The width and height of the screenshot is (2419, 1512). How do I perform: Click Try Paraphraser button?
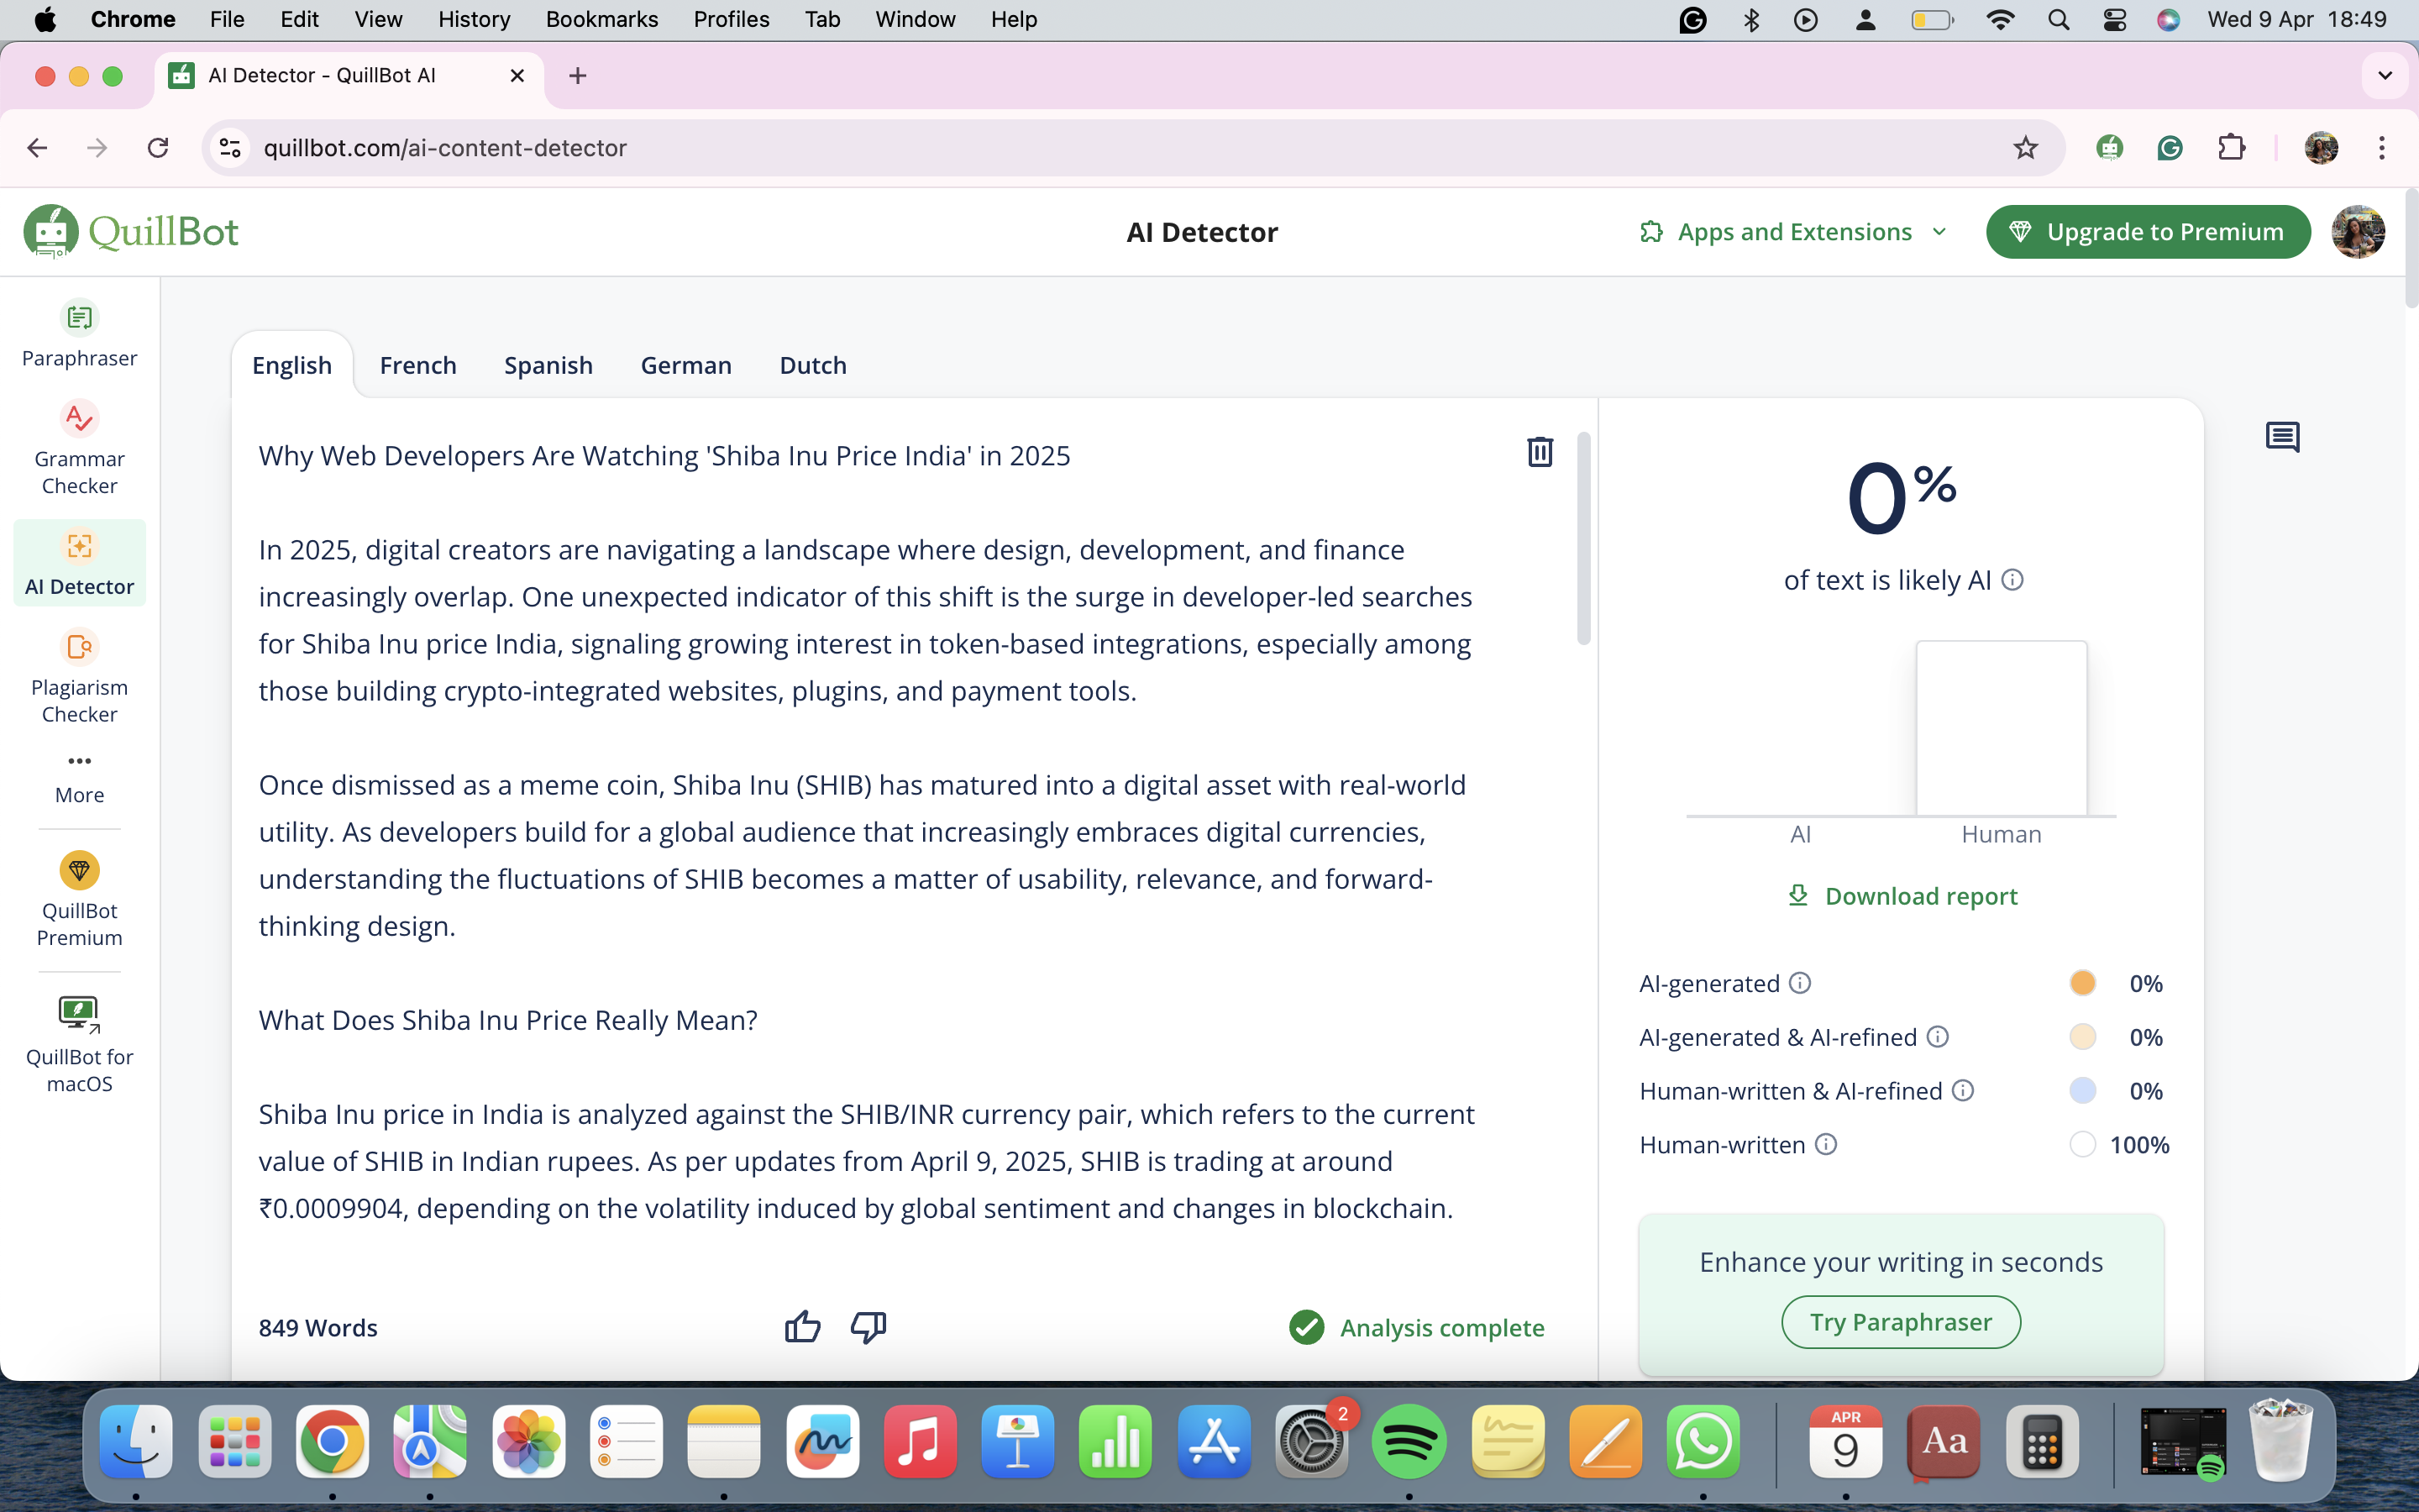[1902, 1322]
